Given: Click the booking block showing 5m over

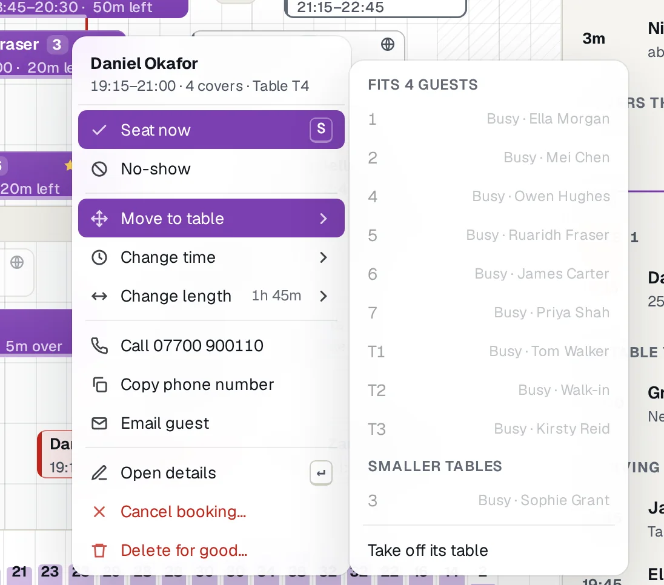Looking at the screenshot, I should click(36, 332).
